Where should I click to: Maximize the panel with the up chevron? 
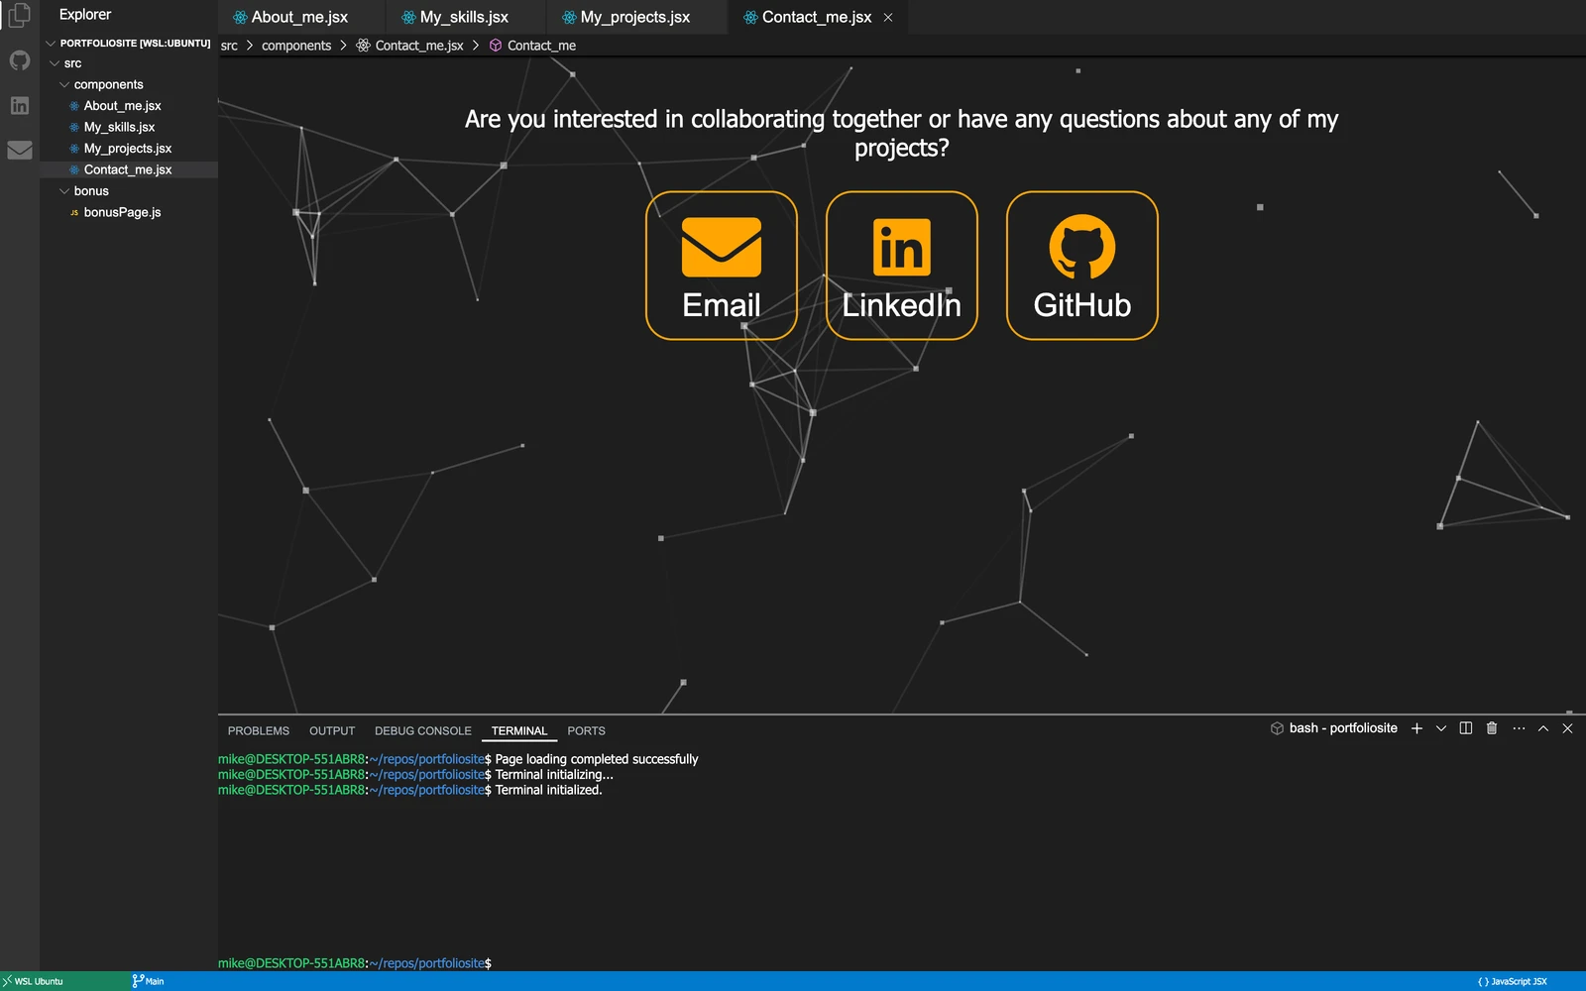click(x=1543, y=728)
